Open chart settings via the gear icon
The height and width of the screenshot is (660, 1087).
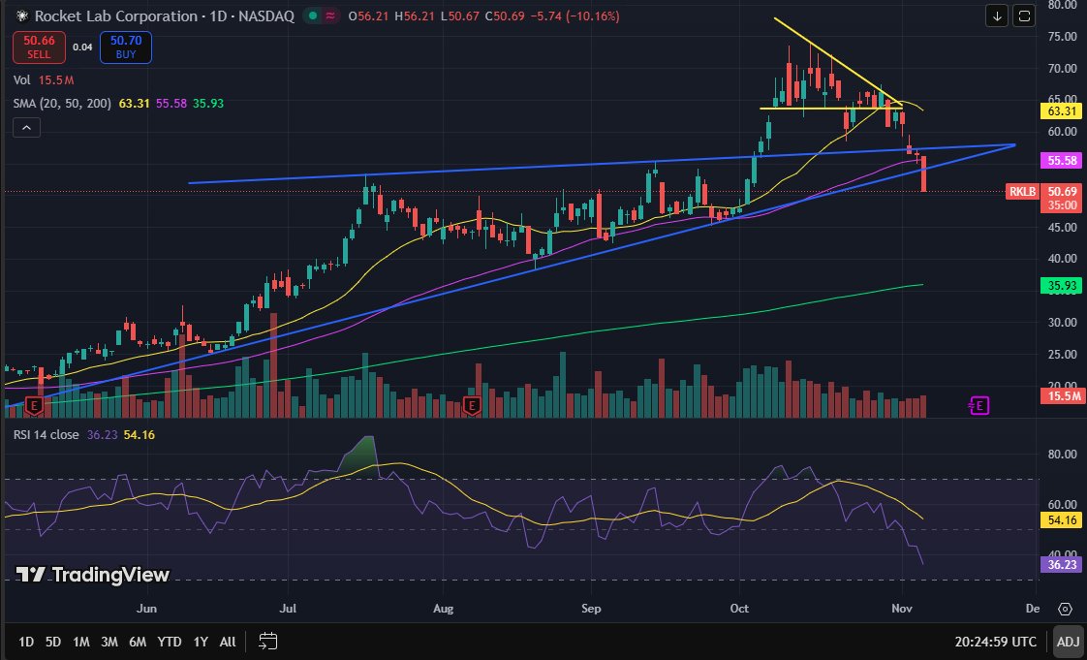point(1066,609)
